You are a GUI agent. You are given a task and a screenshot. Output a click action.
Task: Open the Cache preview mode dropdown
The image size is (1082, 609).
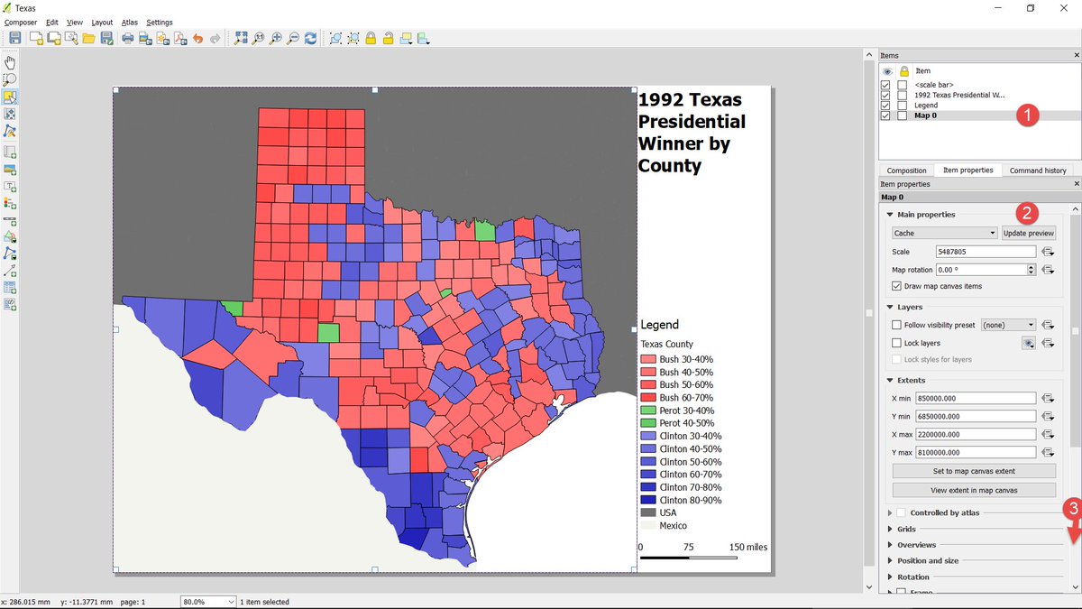[x=944, y=233]
